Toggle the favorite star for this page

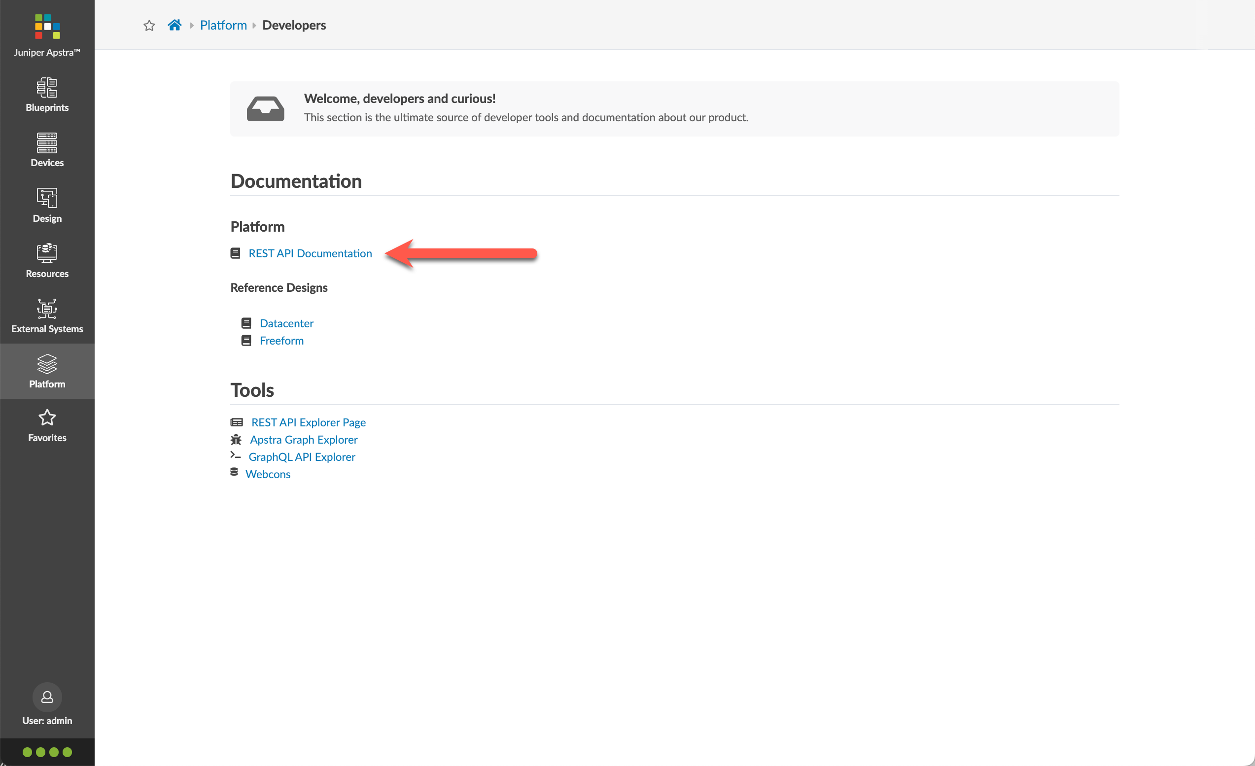pos(149,25)
